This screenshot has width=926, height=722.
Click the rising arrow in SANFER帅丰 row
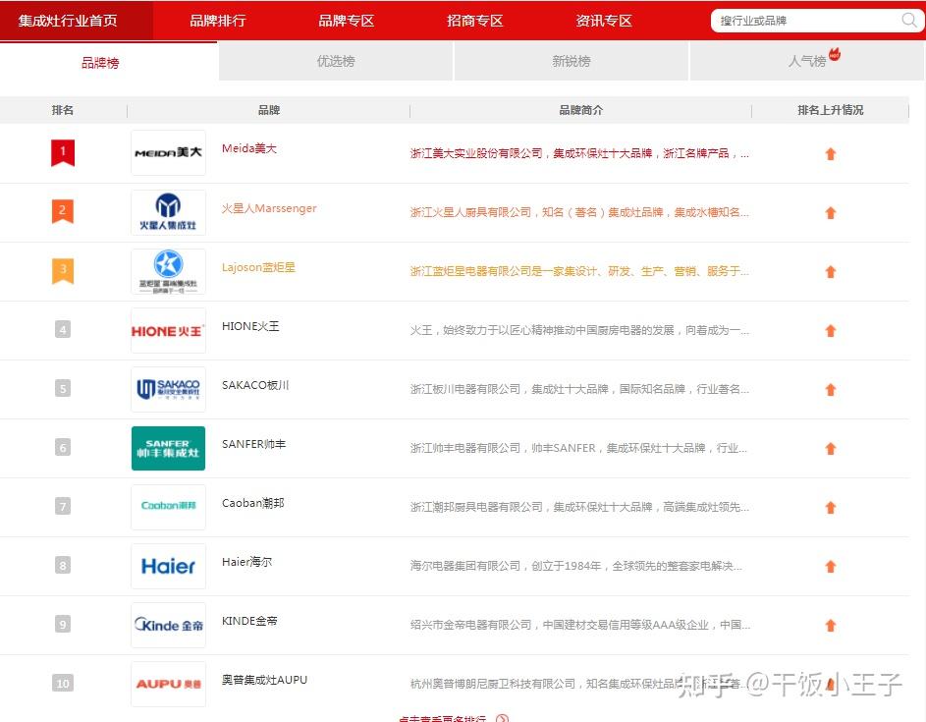pyautogui.click(x=831, y=449)
